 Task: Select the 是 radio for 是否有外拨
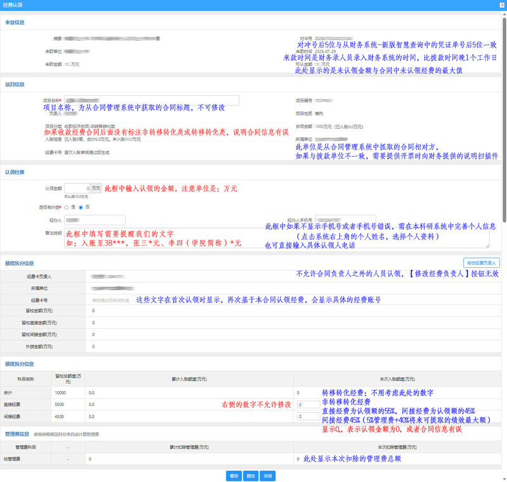pyautogui.click(x=67, y=208)
